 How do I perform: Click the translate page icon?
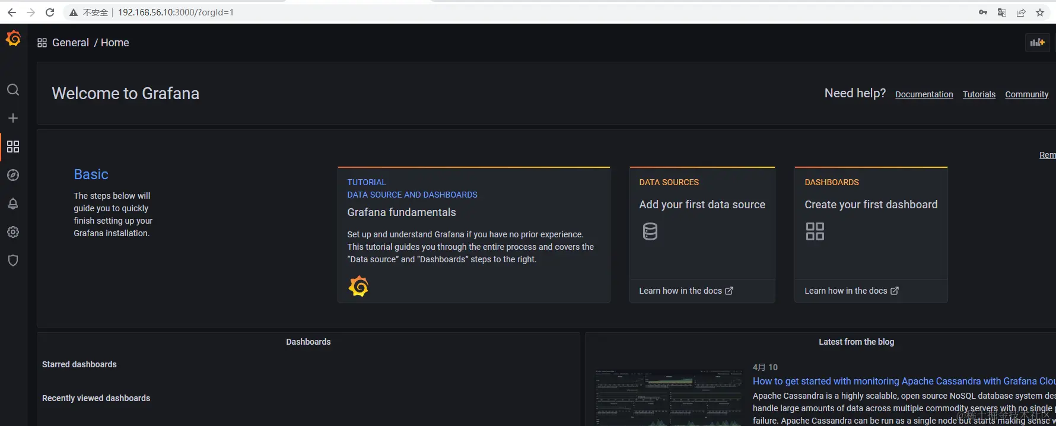point(1002,12)
